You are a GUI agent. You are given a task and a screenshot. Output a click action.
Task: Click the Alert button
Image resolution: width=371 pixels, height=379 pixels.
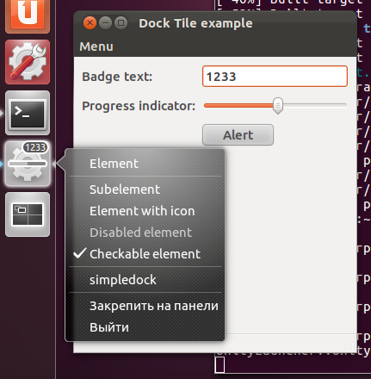click(x=238, y=135)
